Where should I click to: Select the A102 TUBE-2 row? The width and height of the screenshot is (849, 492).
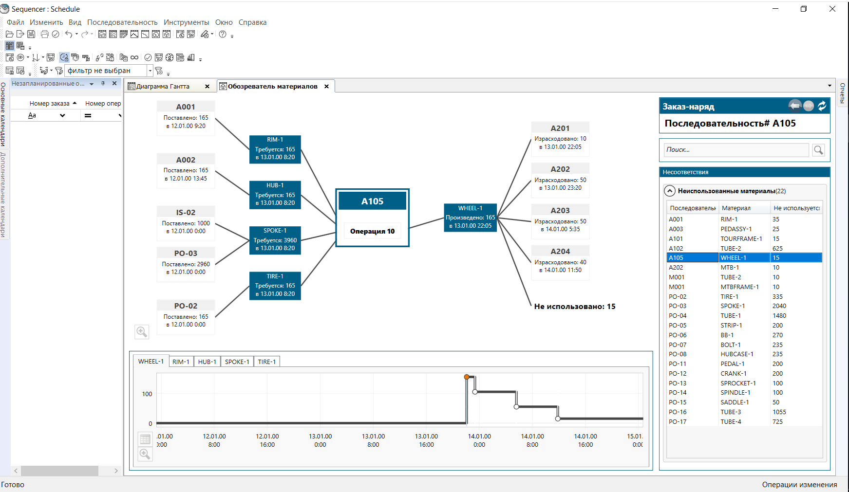pyautogui.click(x=744, y=248)
